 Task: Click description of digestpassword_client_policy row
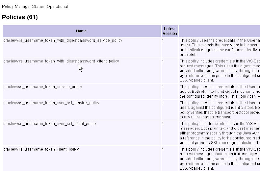click(x=220, y=71)
